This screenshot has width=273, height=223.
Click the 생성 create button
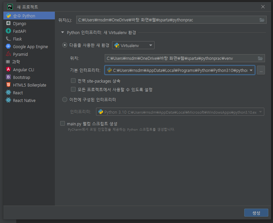point(256,213)
